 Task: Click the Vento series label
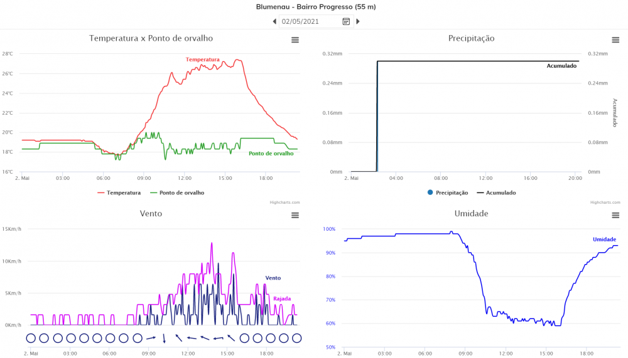273,278
